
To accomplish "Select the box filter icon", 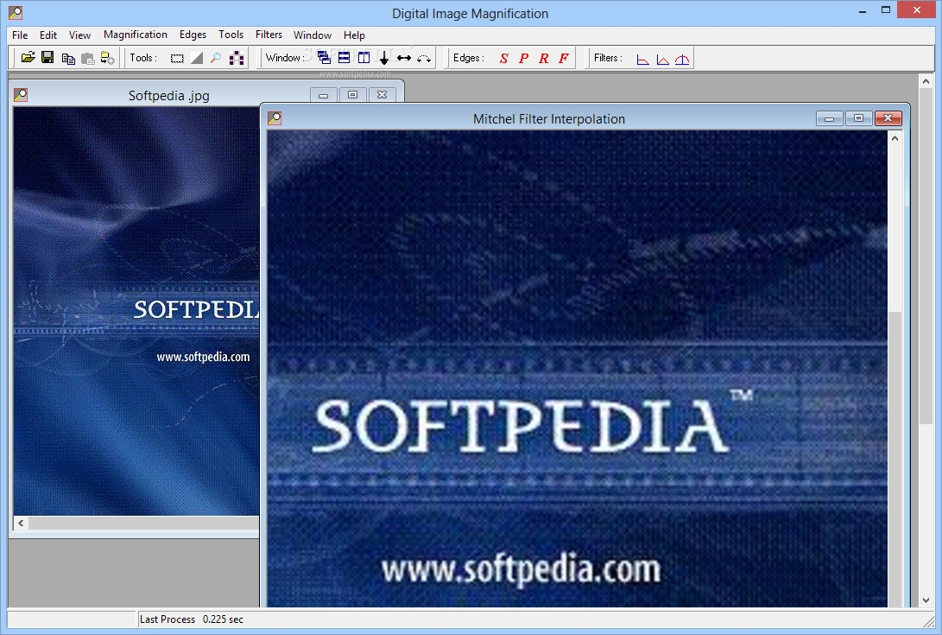I will coord(642,57).
